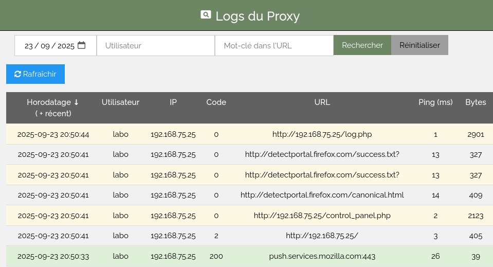Click the Utilisateur column header
The image size is (493, 267).
tap(120, 102)
